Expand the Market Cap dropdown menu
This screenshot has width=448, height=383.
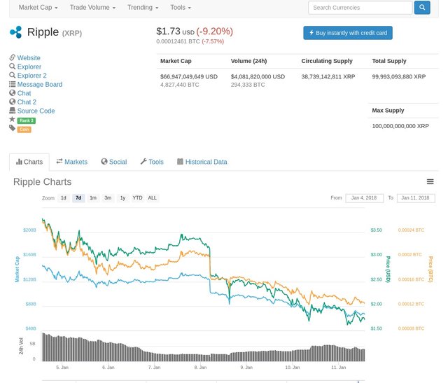(x=38, y=8)
